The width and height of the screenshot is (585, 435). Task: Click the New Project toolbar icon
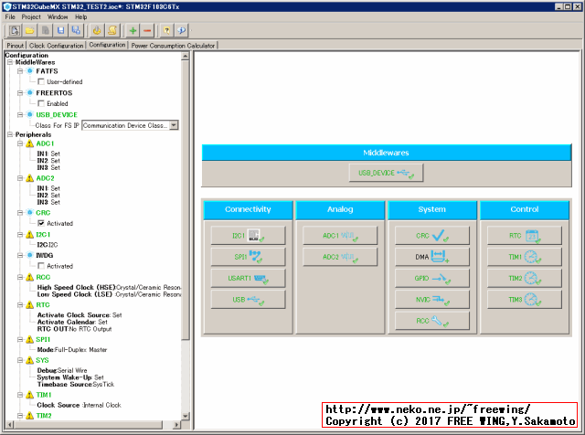15,30
